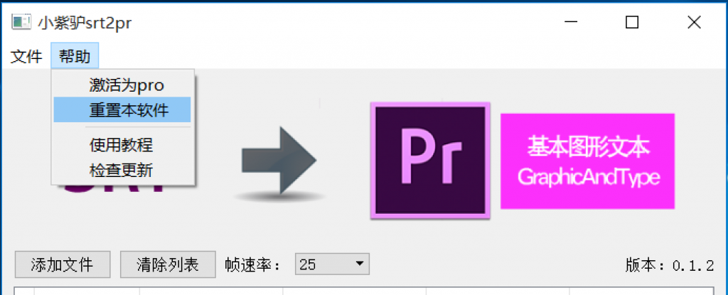Open 使用教程 from the help menu

[122, 146]
